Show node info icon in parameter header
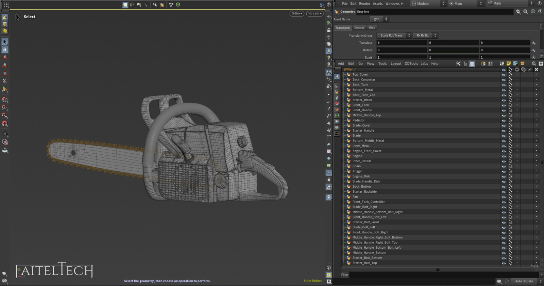The width and height of the screenshot is (544, 286). coord(533,12)
